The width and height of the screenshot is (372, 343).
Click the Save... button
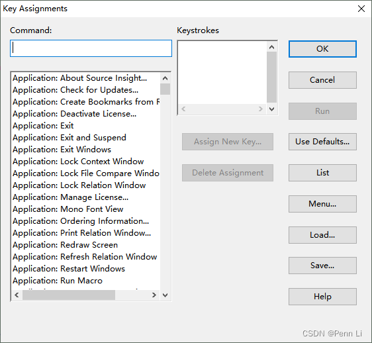[322, 266]
